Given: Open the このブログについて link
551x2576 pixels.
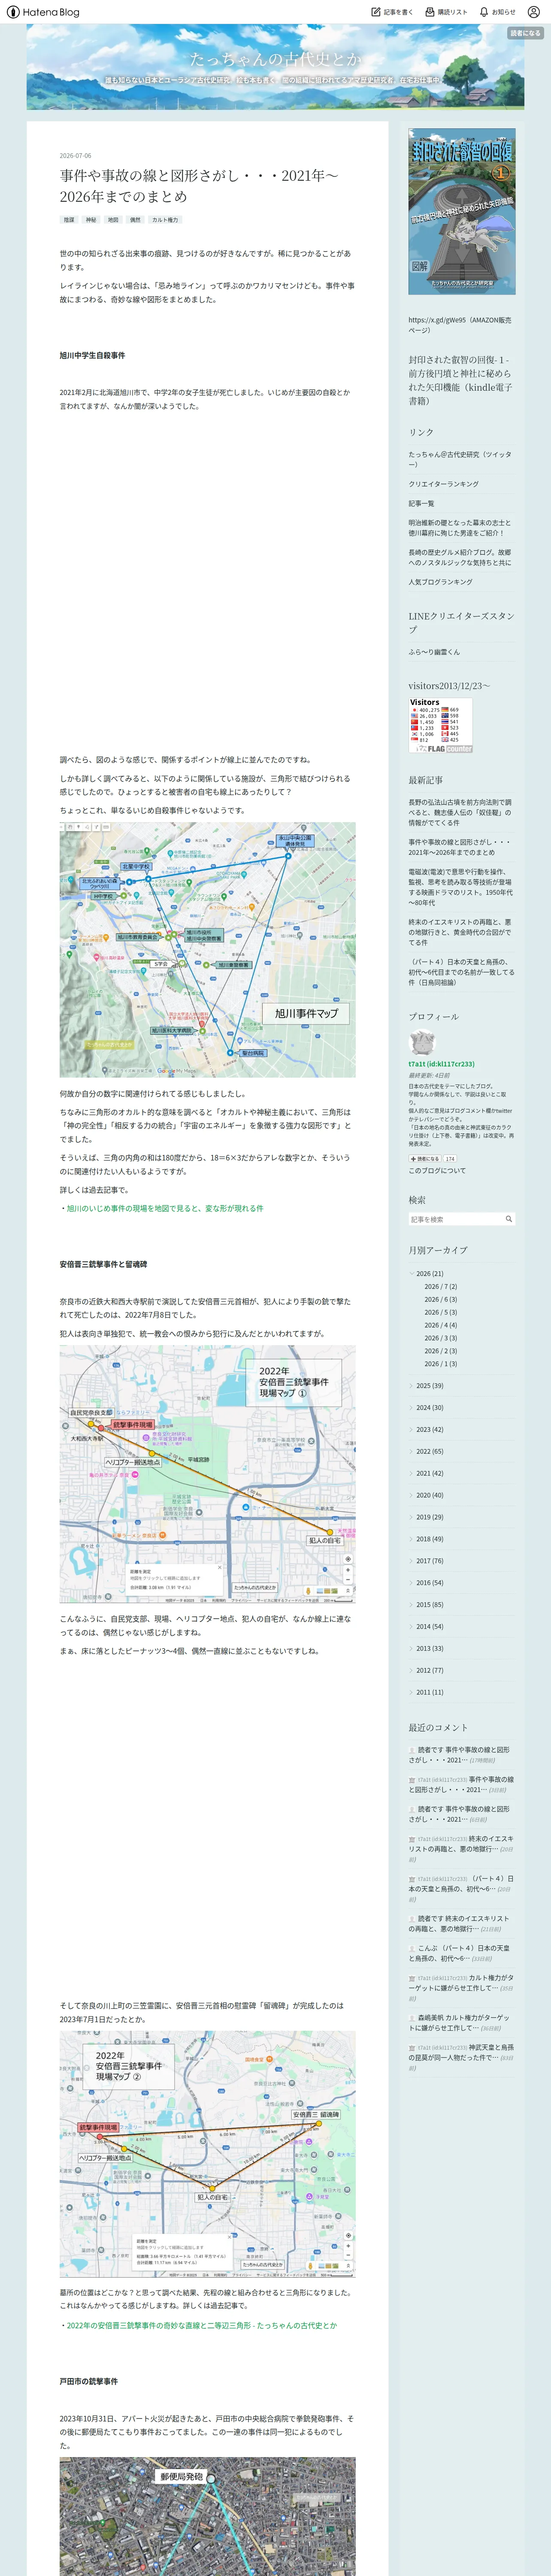Looking at the screenshot, I should (437, 1171).
